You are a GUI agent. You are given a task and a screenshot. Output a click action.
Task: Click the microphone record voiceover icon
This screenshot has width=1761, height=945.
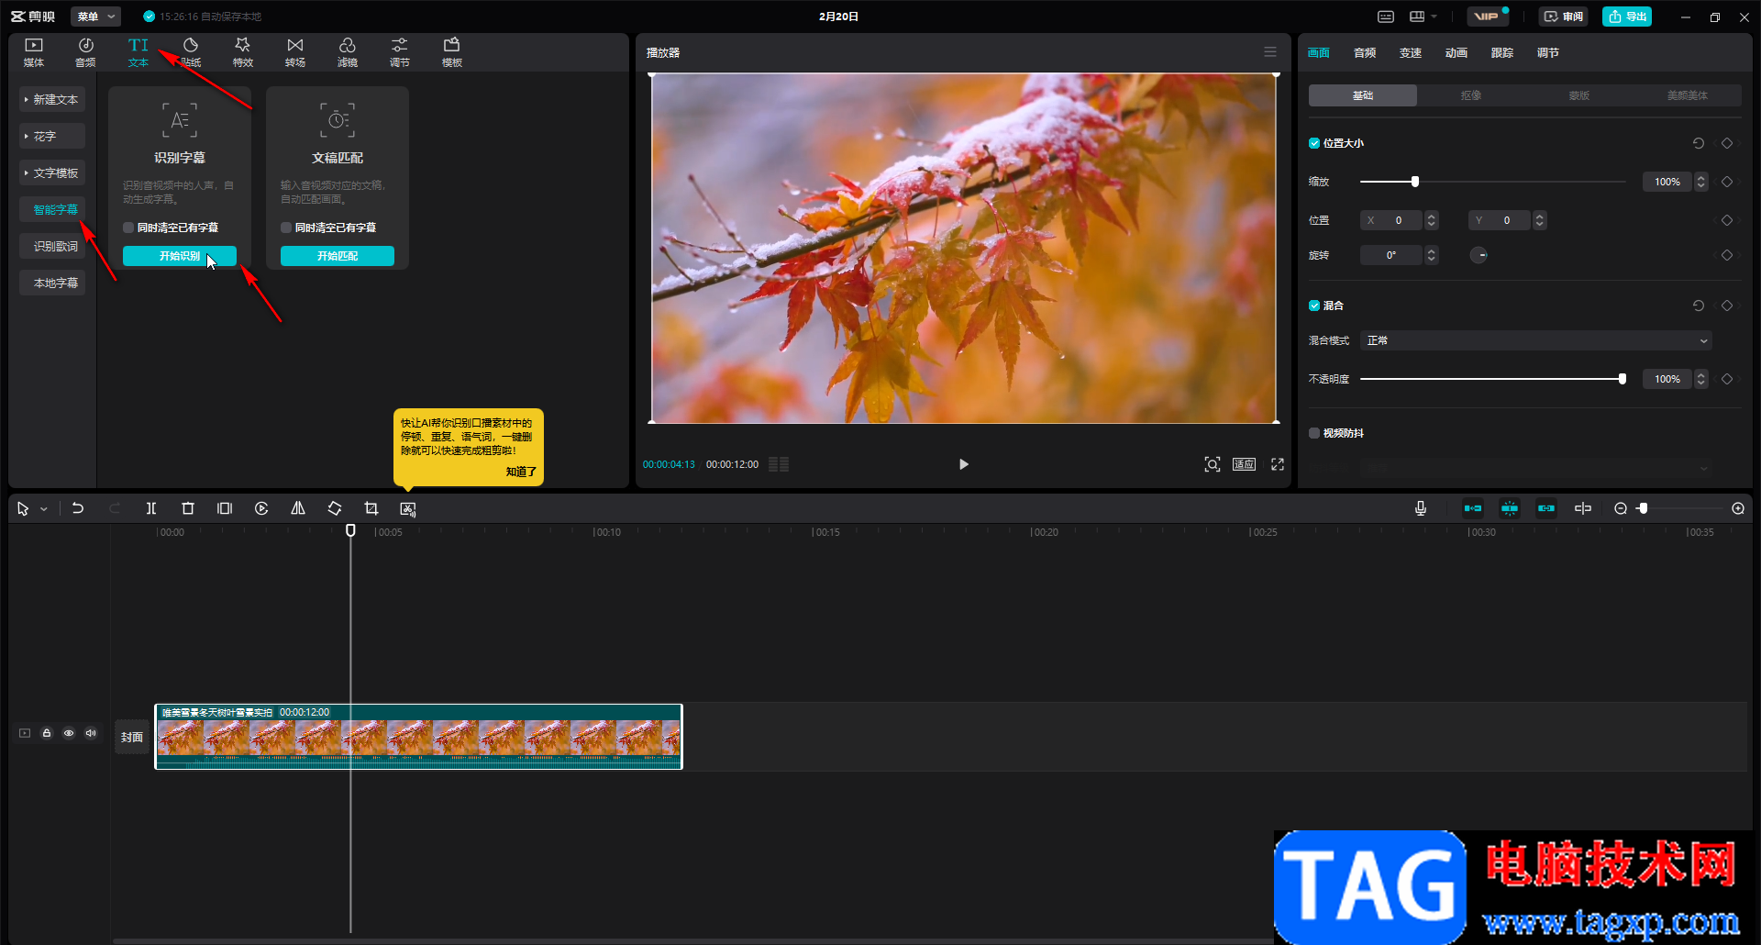[1421, 508]
